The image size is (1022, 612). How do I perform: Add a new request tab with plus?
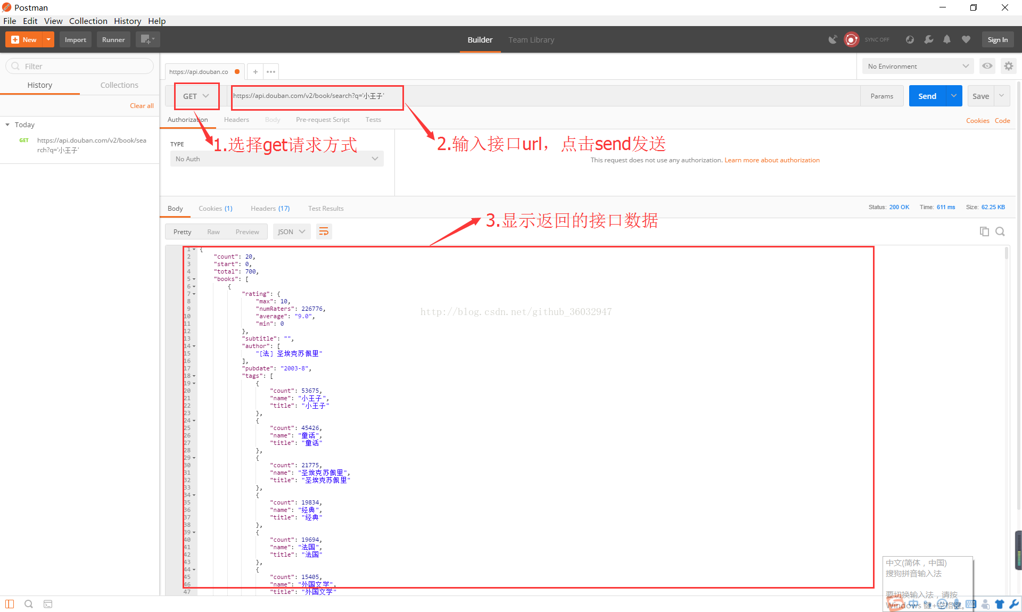(x=256, y=72)
